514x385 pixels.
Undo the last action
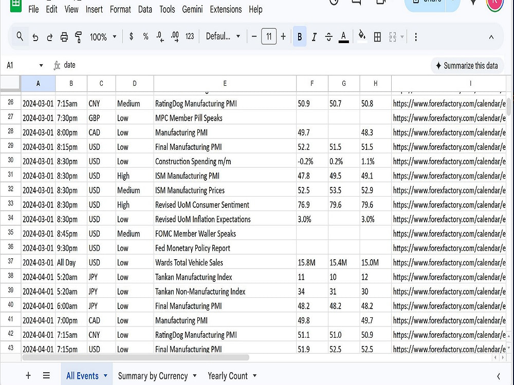(x=35, y=37)
